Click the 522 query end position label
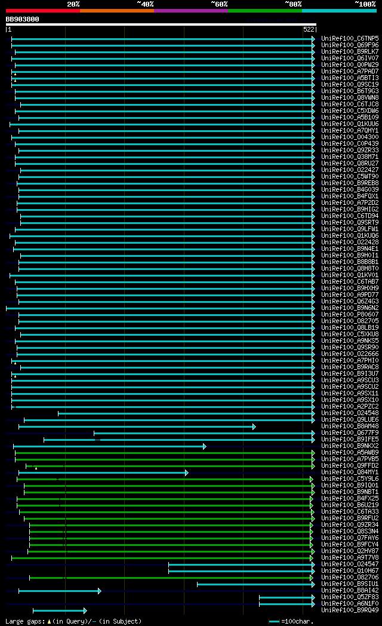382x626 pixels. pos(309,29)
